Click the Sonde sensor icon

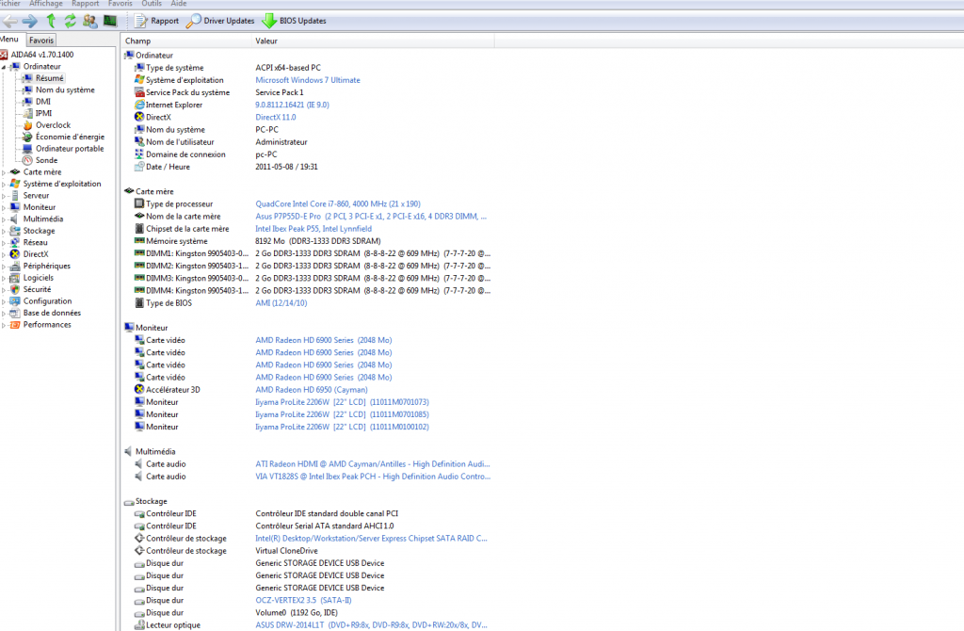27,160
